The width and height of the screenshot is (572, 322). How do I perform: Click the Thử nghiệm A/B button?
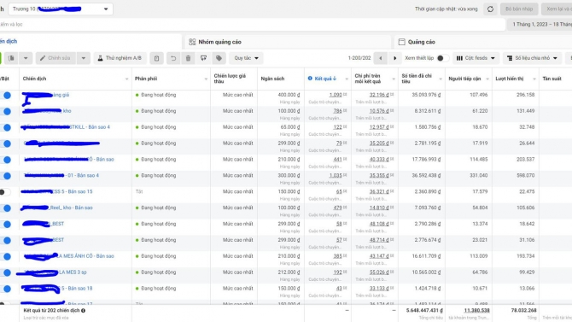120,58
